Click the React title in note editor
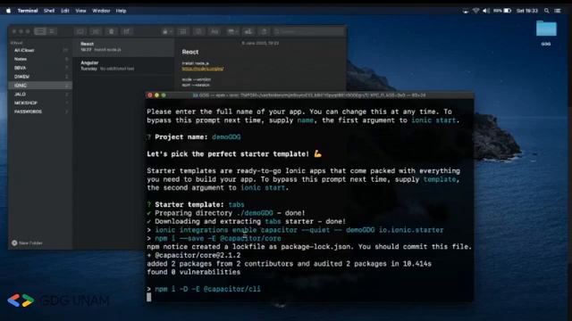This screenshot has width=572, height=321. tap(190, 52)
